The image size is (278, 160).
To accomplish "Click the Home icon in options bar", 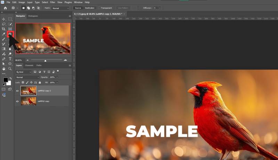I will tap(5, 8).
